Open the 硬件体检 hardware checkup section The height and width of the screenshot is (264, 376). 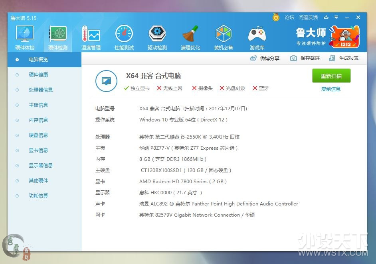pos(25,38)
